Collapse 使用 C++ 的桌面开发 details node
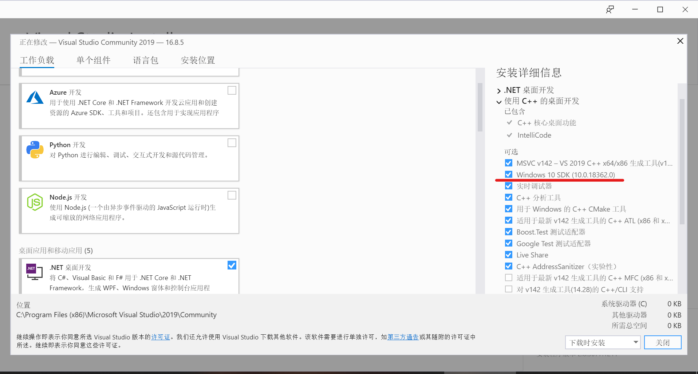Image resolution: width=698 pixels, height=374 pixels. coord(499,102)
